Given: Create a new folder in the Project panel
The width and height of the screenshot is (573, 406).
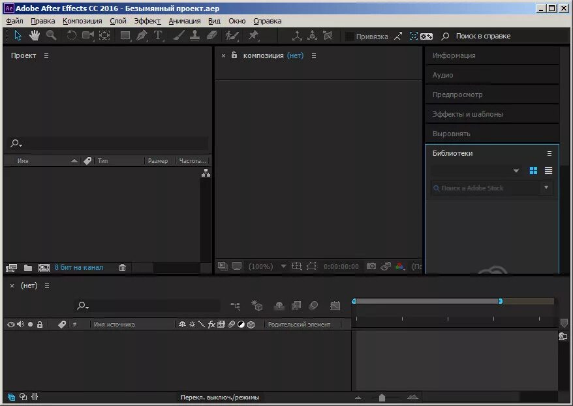Looking at the screenshot, I should pyautogui.click(x=27, y=267).
